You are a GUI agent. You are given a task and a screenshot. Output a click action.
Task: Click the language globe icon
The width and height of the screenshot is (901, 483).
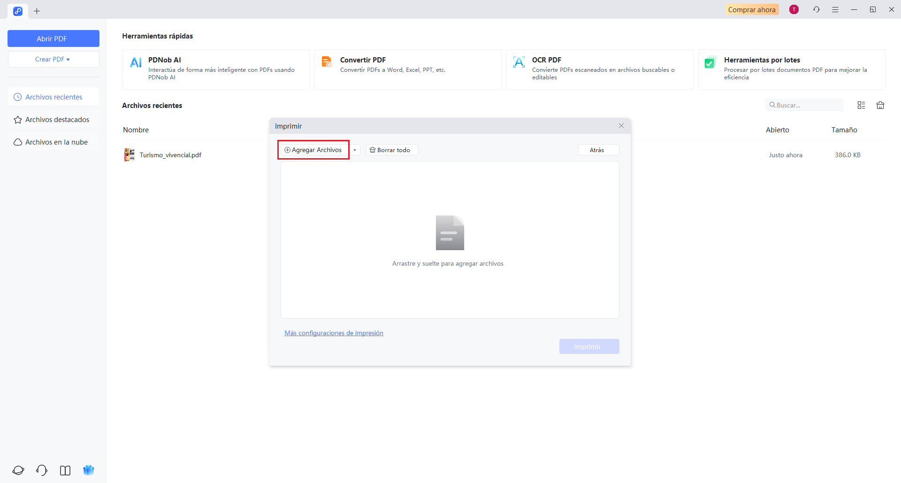pos(18,470)
